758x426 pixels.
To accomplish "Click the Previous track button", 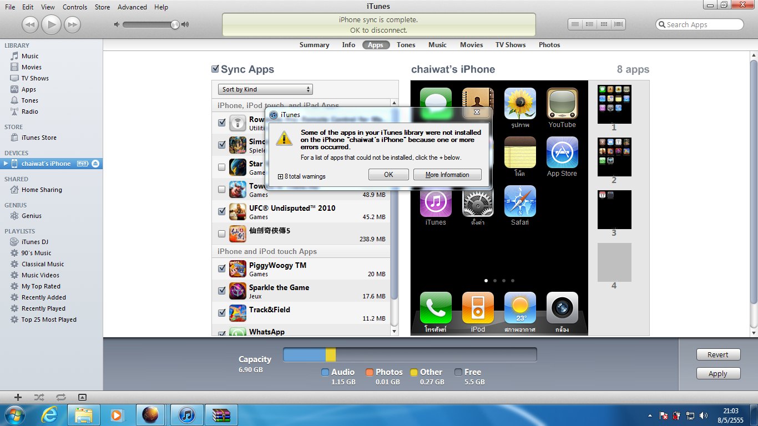I will pos(30,24).
